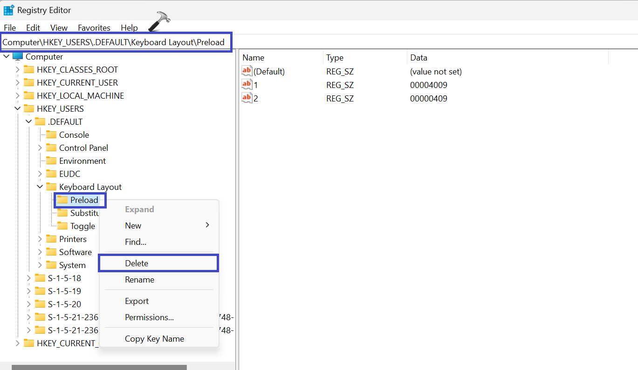Click the Computer icon at tree root

pyautogui.click(x=18, y=57)
